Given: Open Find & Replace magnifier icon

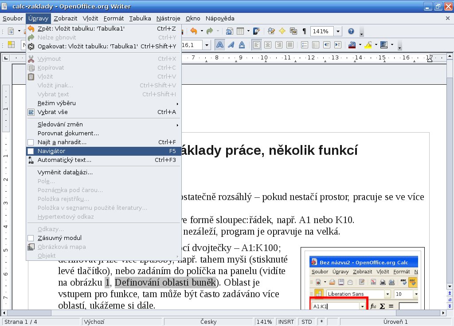Looking at the screenshot, I should pos(271,31).
